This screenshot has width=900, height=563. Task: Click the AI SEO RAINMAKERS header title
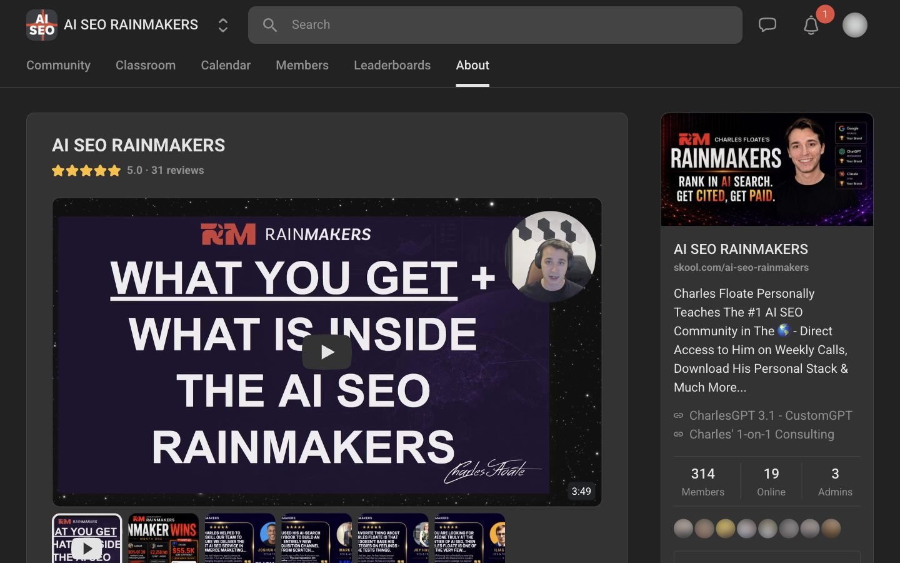(x=131, y=25)
